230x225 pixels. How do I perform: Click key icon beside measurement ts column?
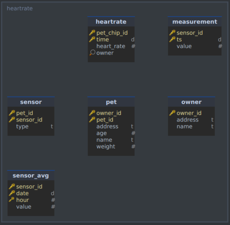click(x=172, y=39)
